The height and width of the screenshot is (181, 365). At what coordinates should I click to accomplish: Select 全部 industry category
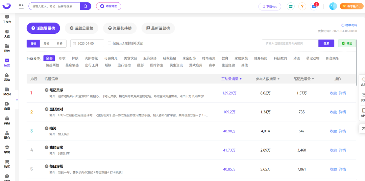pos(49,58)
